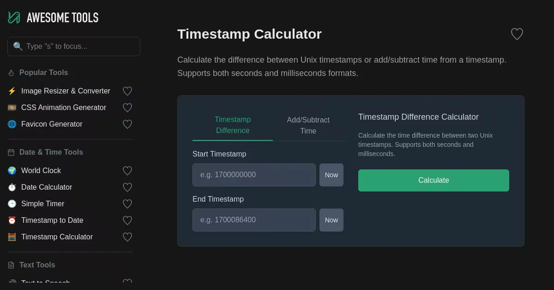Click Now button for End Timestamp
Screen dimensions: 554x290
pyautogui.click(x=331, y=220)
